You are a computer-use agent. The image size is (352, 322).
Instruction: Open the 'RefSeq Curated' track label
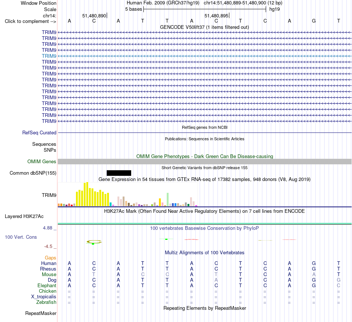click(x=39, y=133)
